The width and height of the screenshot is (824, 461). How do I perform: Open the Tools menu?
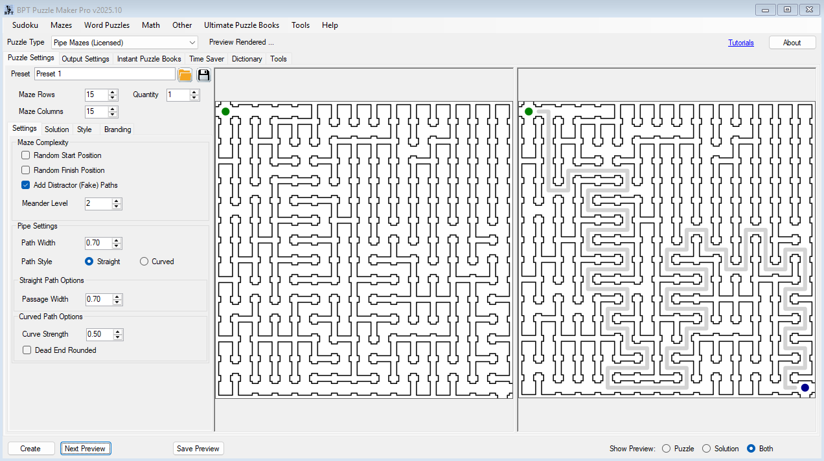click(x=301, y=25)
